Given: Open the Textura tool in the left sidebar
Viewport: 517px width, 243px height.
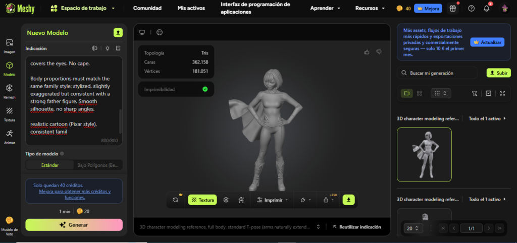Looking at the screenshot, I should pyautogui.click(x=10, y=114).
